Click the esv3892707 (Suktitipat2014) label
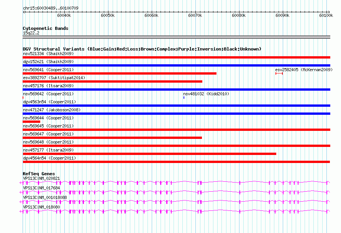This screenshot has width=341, height=233. (54, 78)
